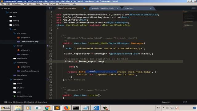
Task: Open the Help menu
Action: [74, 4]
